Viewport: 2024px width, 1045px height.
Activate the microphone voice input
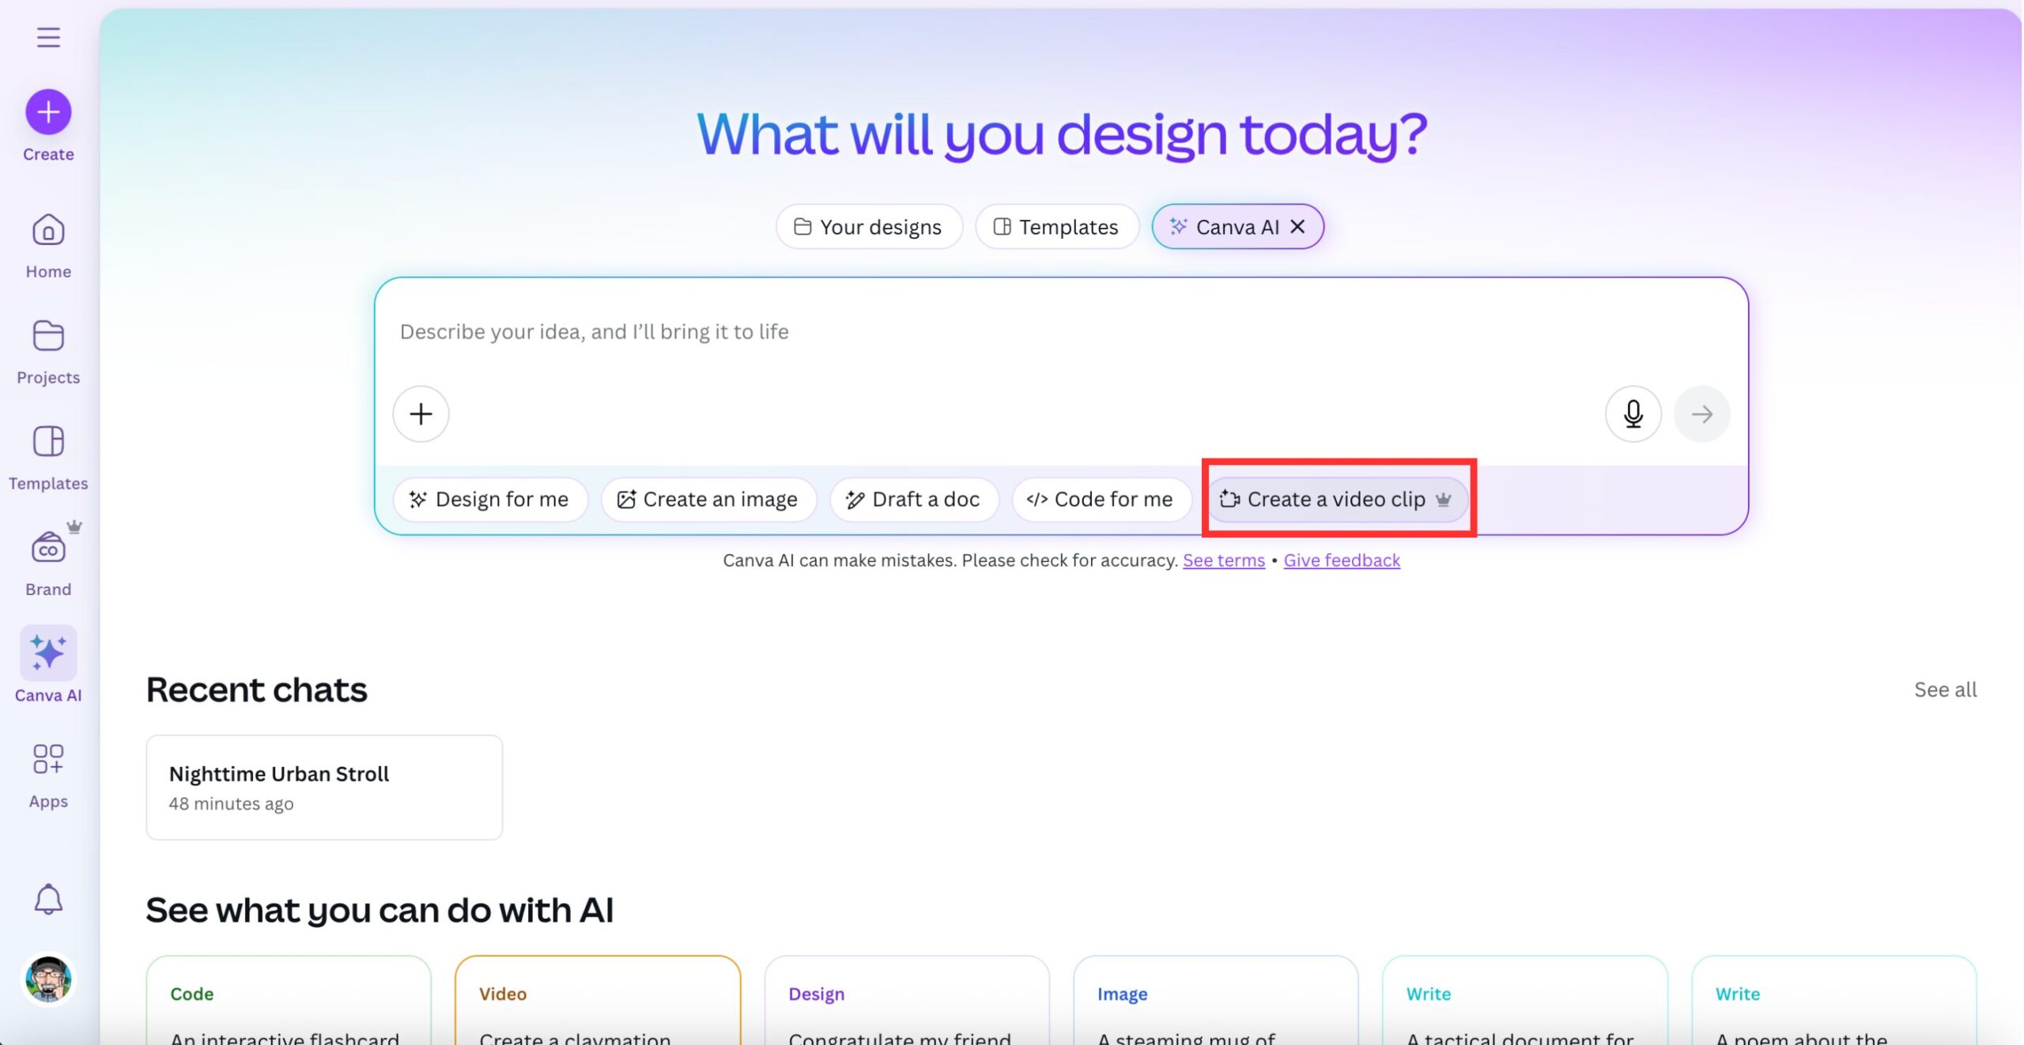(1633, 413)
